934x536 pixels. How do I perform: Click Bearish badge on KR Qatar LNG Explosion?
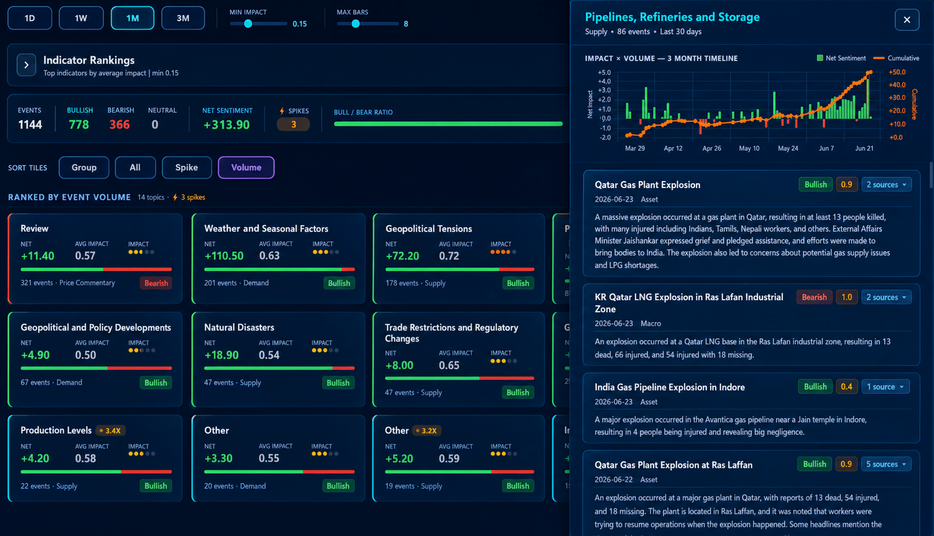(814, 297)
